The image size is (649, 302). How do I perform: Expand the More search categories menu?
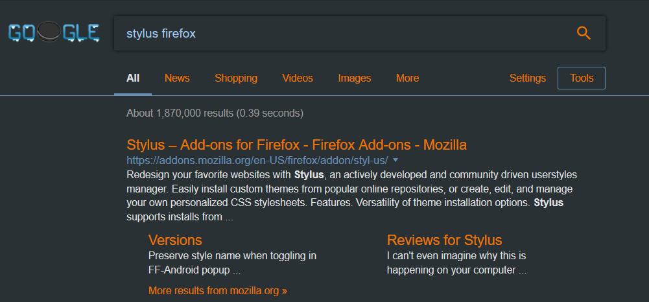pyautogui.click(x=407, y=78)
